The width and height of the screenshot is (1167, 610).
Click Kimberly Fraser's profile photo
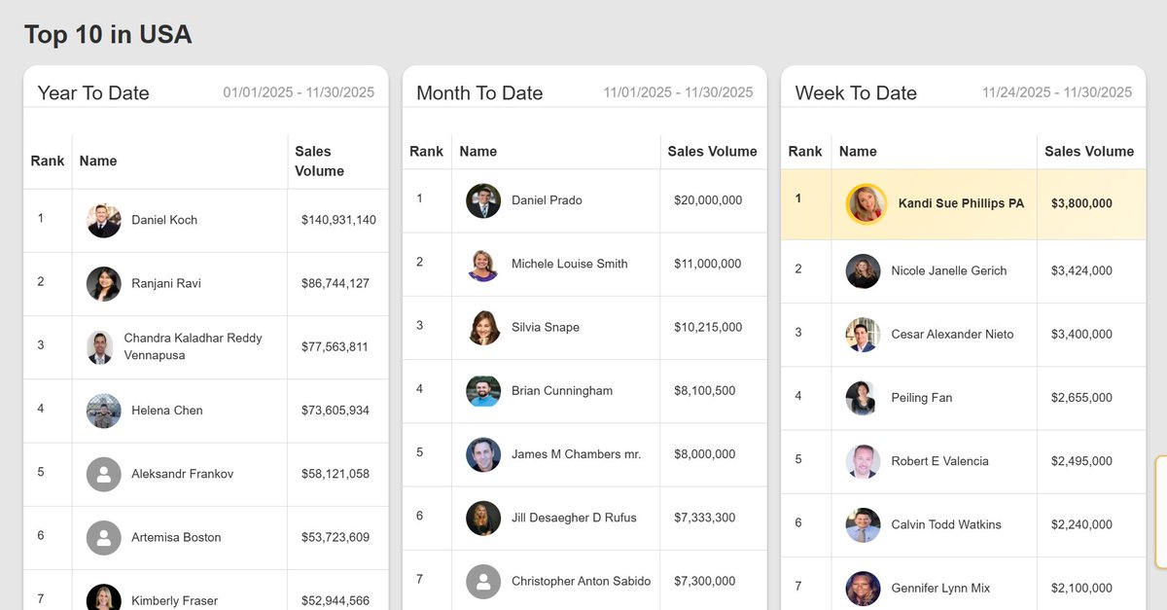(x=103, y=597)
